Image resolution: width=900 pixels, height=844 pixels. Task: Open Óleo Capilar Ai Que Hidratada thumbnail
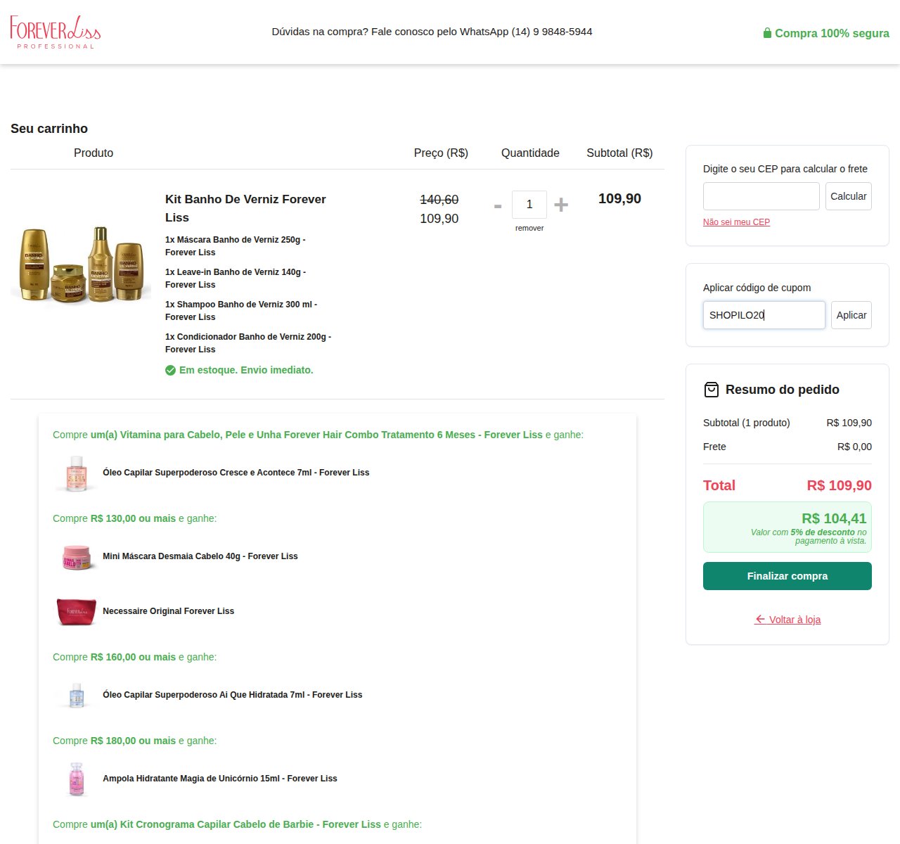(x=77, y=695)
